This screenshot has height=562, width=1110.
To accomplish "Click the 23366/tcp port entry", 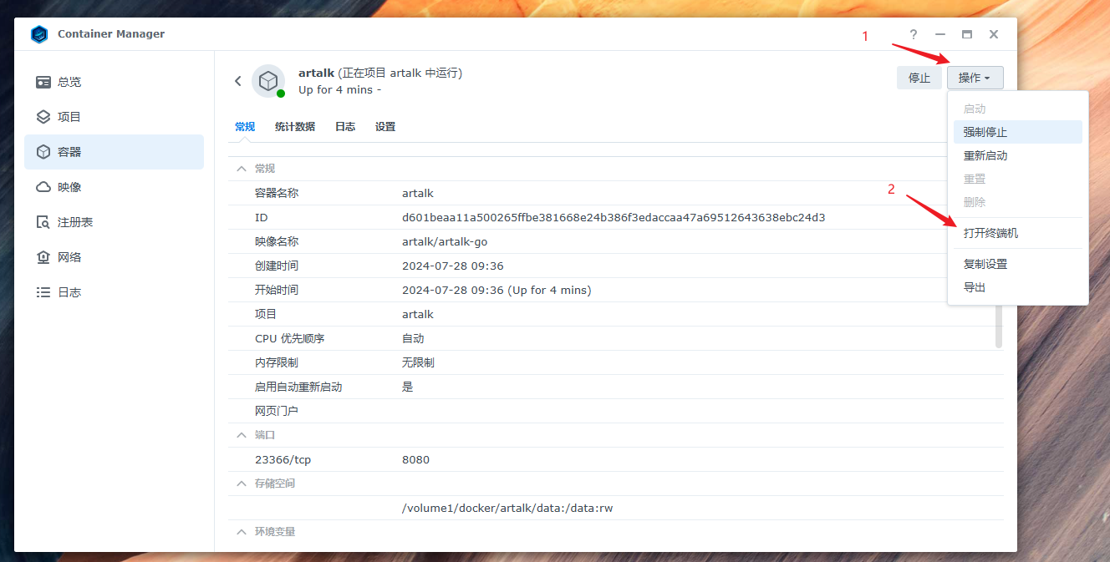I will click(283, 459).
